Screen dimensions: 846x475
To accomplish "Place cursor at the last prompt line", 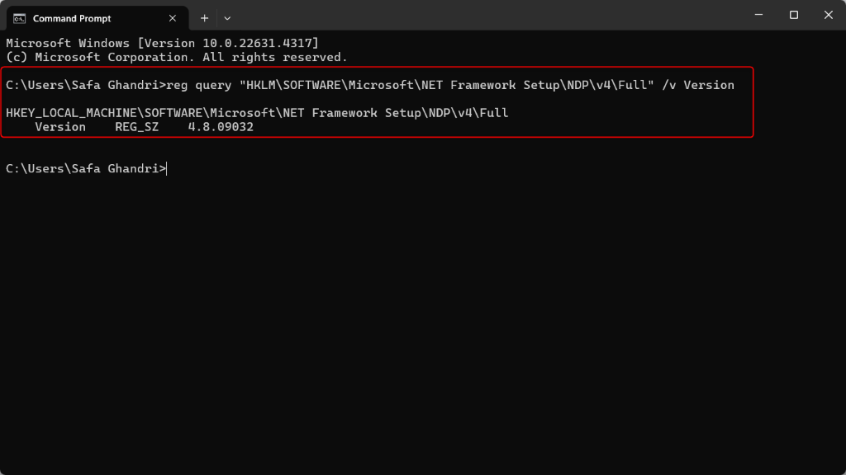I will point(86,168).
